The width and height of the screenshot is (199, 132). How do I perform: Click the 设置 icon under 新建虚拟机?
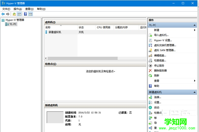pyautogui.click(x=150, y=102)
